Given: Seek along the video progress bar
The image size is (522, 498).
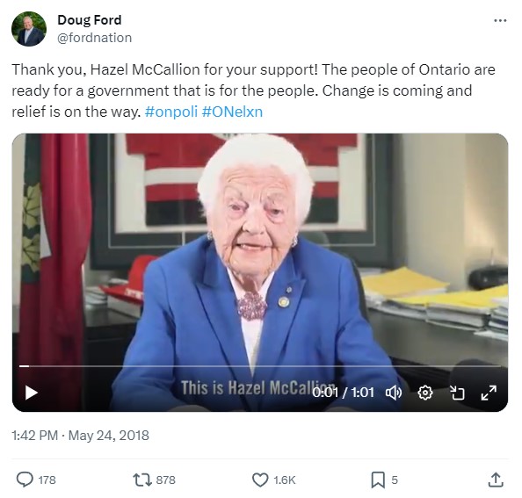Looking at the screenshot, I should 260,366.
